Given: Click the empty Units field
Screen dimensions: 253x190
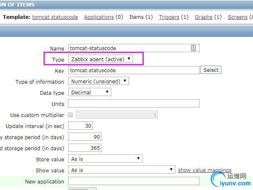Looking at the screenshot, I should (x=134, y=103).
